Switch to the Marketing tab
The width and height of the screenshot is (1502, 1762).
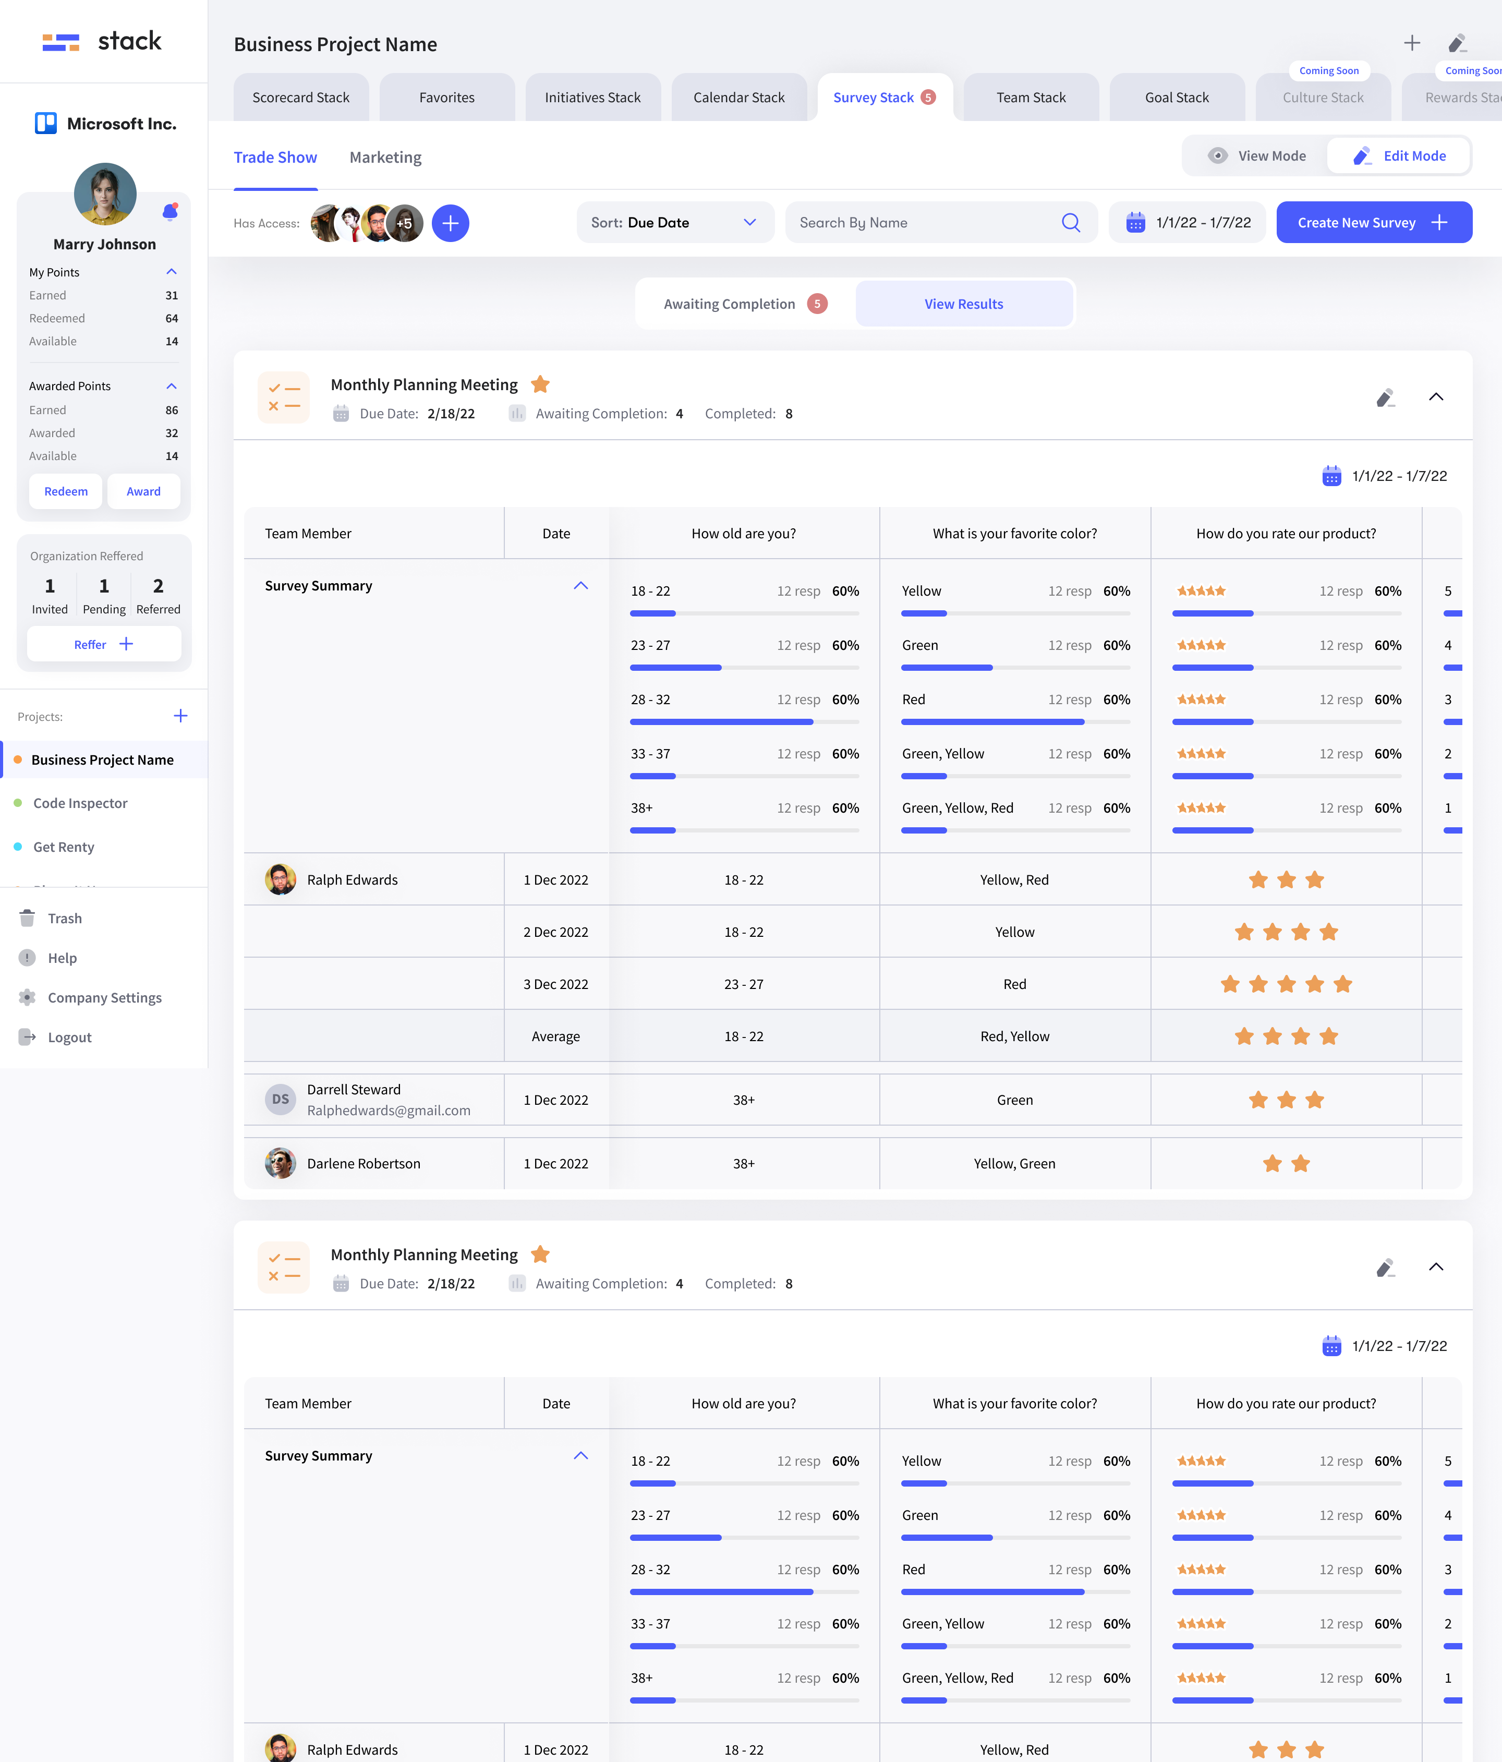(x=385, y=158)
